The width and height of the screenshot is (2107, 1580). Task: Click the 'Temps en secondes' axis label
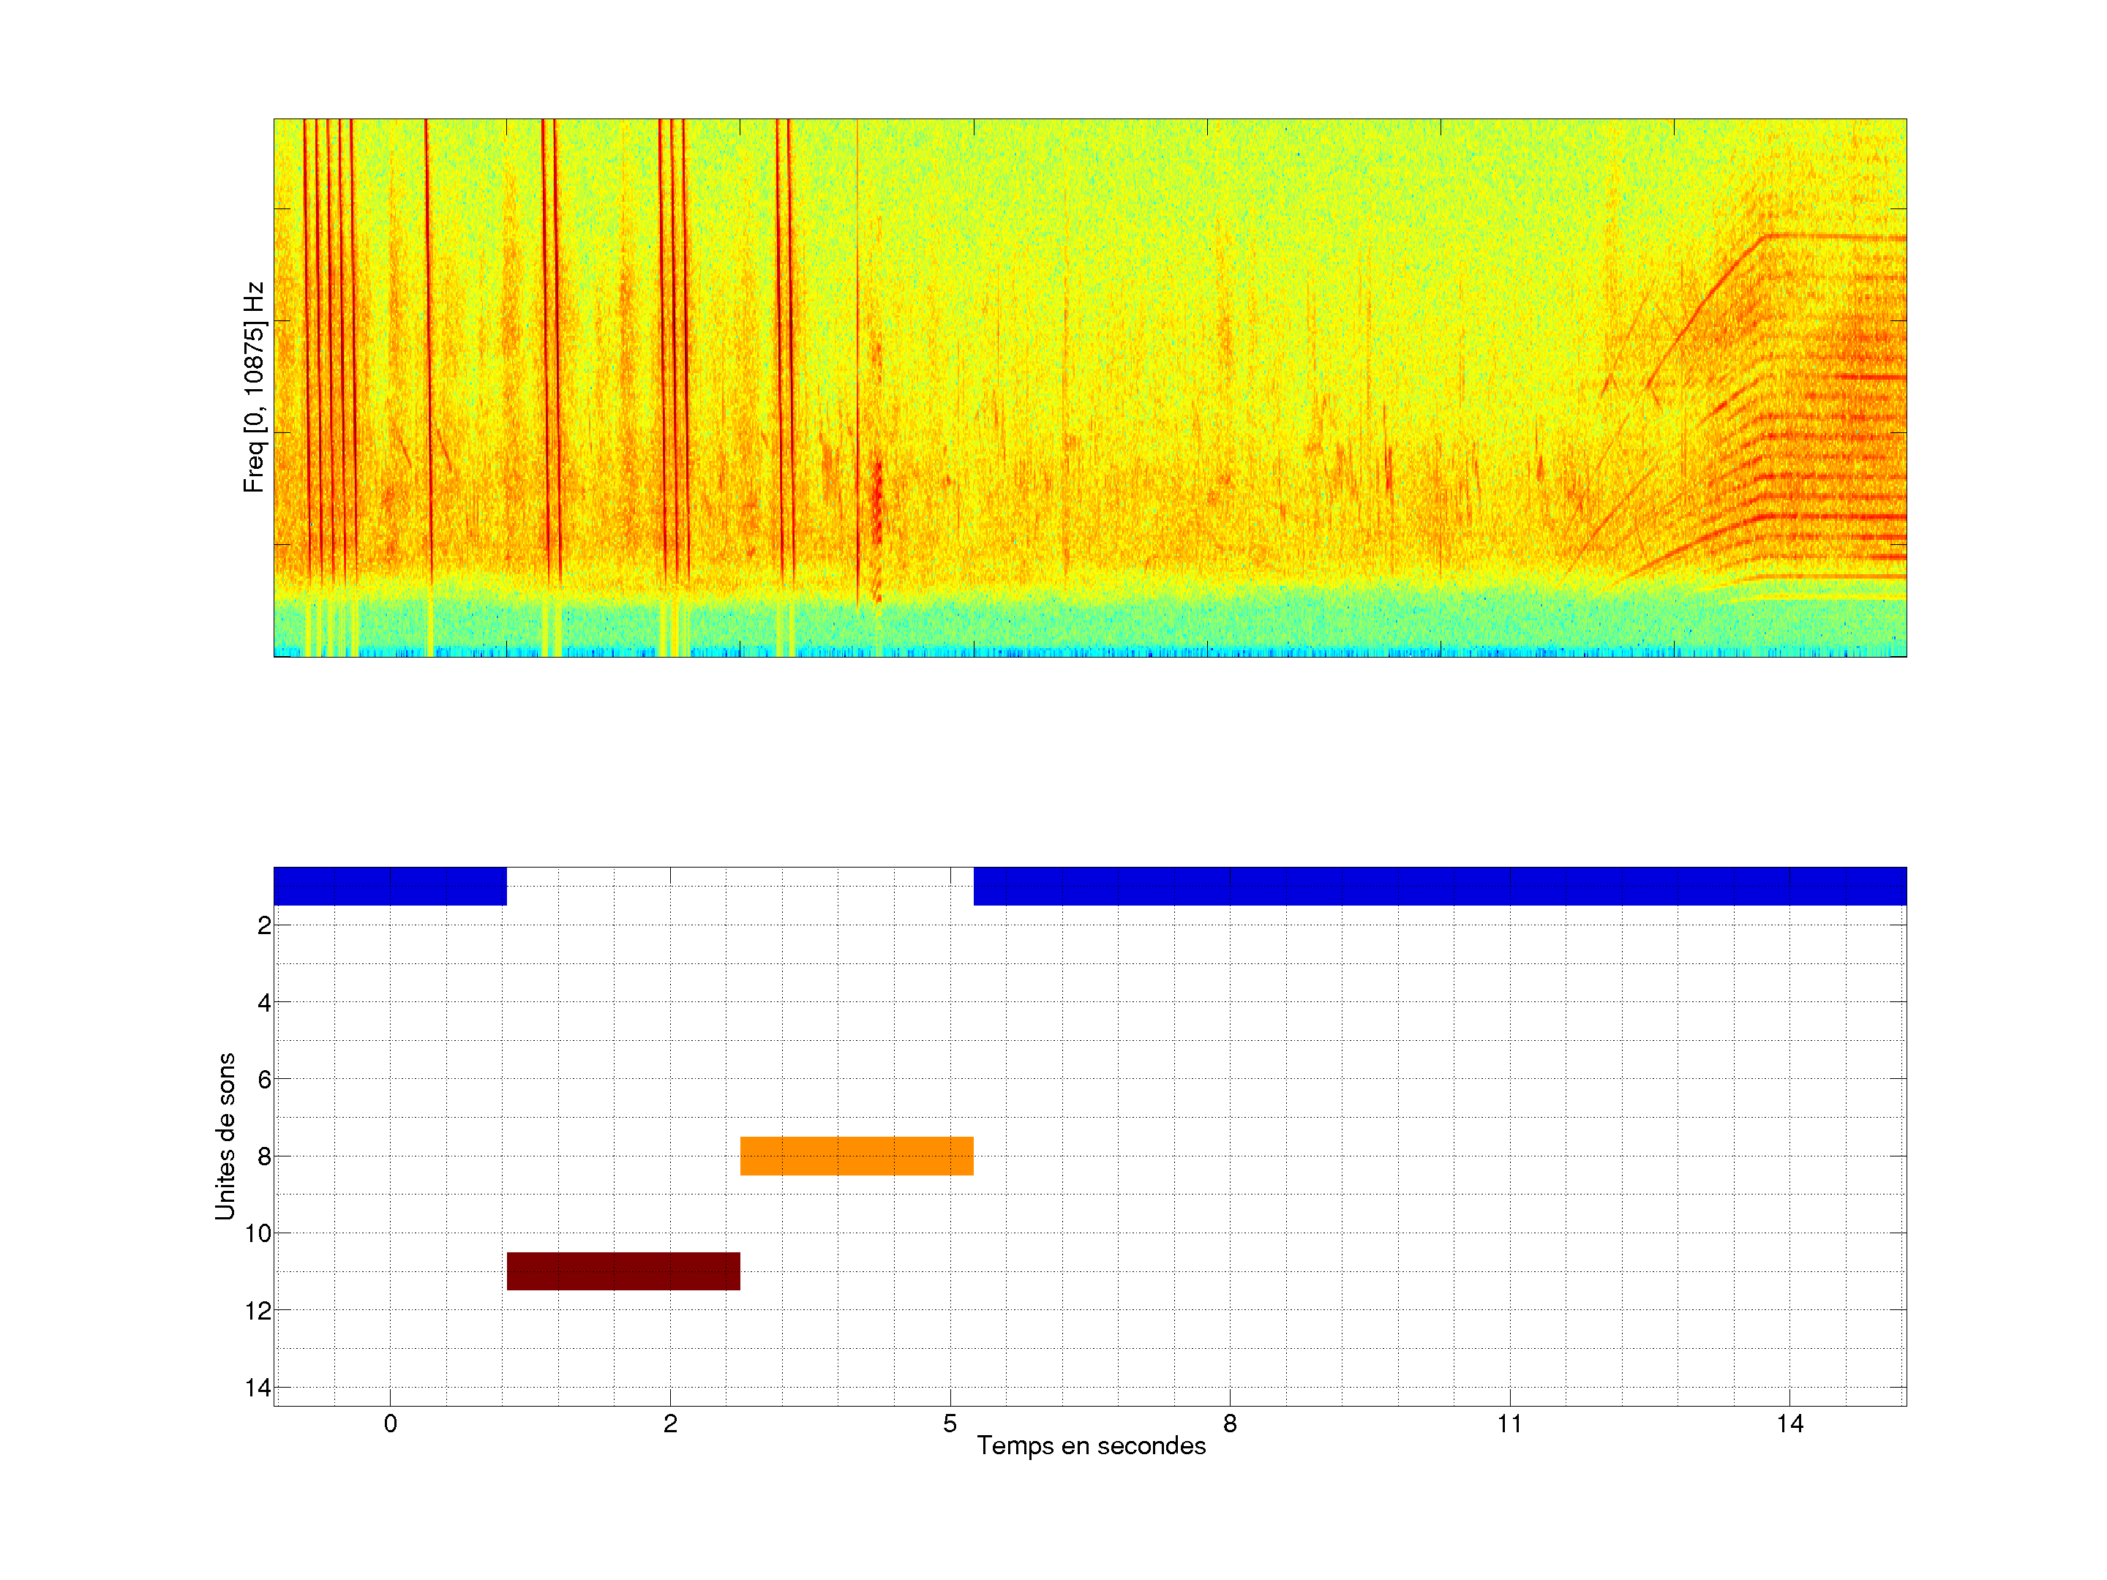(1091, 1445)
